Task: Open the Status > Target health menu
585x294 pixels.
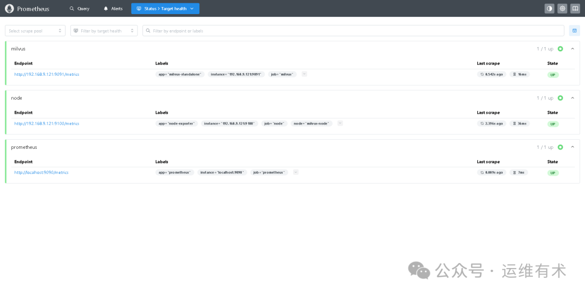Action: tap(165, 9)
